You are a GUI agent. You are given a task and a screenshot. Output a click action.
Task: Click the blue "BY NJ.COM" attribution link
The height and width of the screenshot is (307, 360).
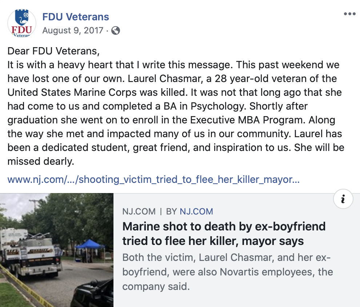196,212
